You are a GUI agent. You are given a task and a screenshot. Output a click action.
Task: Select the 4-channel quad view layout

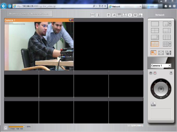pos(155,31)
